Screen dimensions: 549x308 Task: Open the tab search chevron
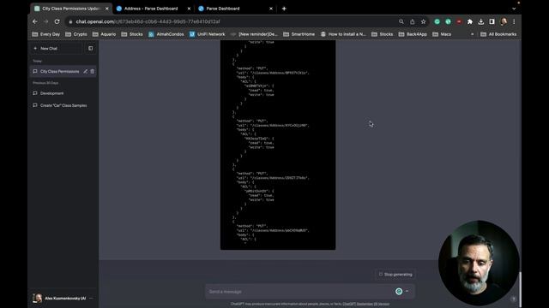[514, 9]
